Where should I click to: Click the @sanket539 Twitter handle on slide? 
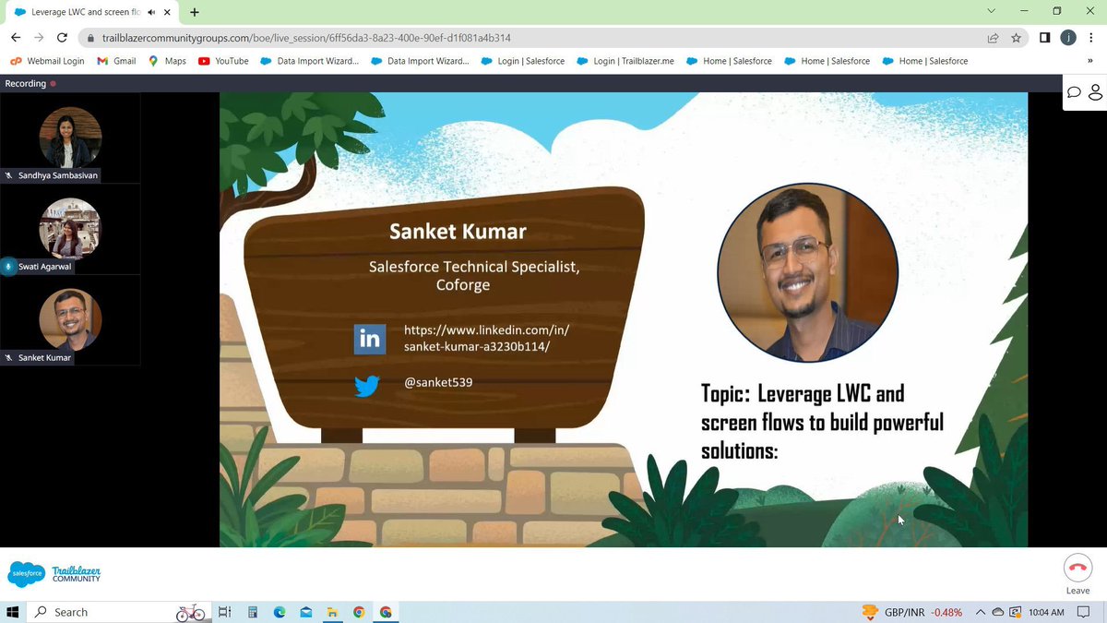tap(438, 381)
